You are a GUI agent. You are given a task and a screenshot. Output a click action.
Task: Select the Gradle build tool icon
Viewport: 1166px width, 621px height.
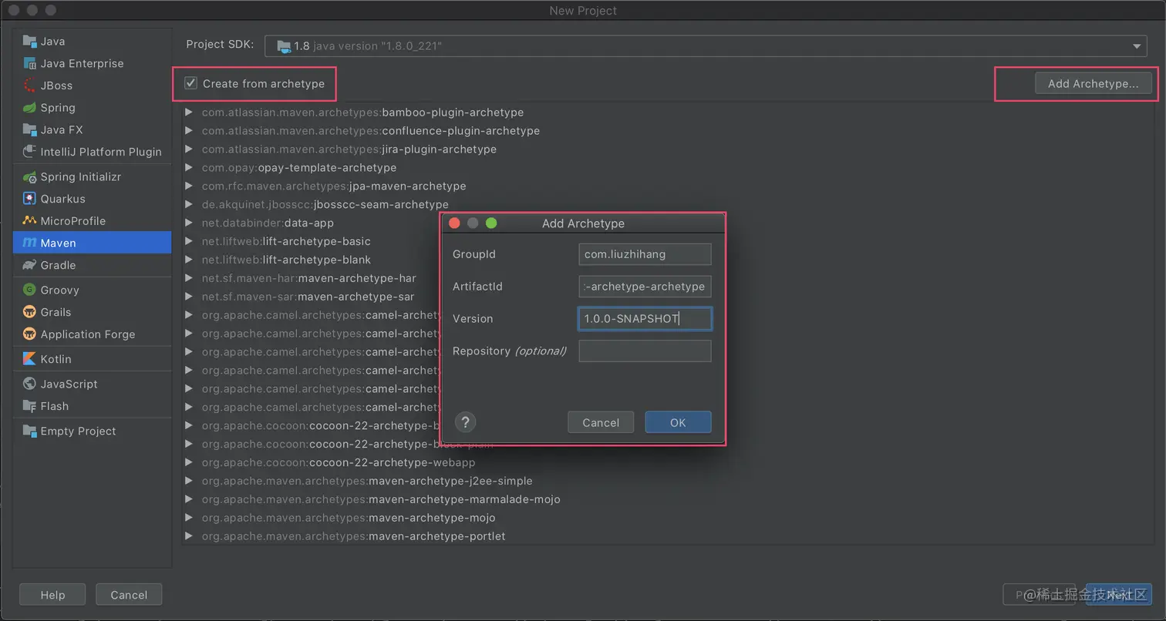coord(29,266)
